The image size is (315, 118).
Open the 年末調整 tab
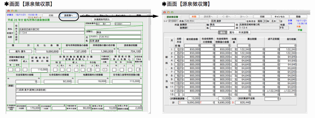tap(243, 32)
